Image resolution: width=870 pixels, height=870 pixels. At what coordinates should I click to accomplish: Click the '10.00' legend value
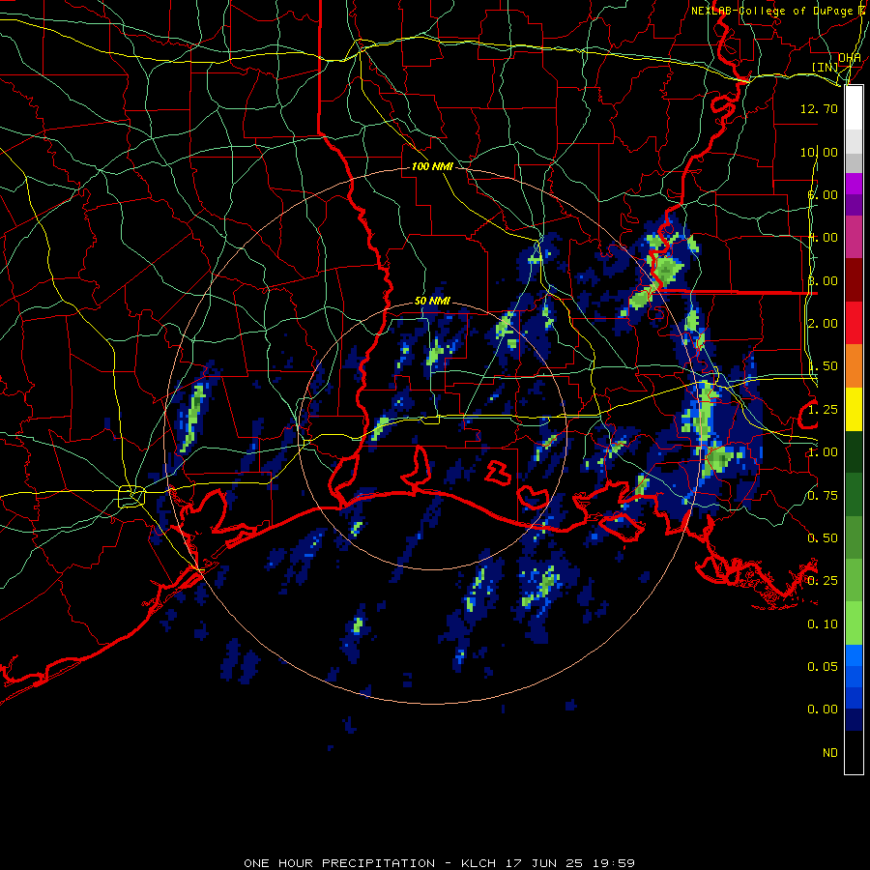pos(819,152)
